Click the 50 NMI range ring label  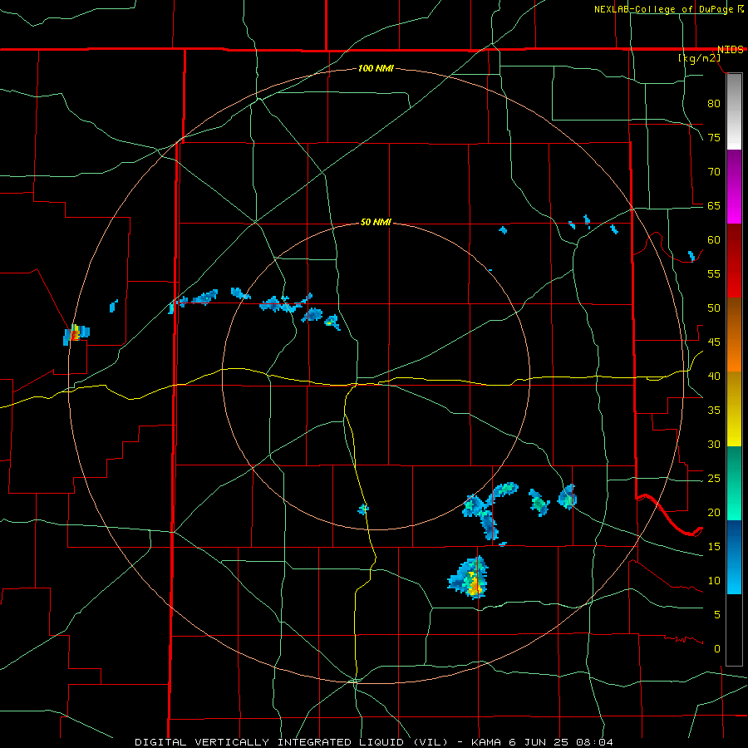click(376, 222)
